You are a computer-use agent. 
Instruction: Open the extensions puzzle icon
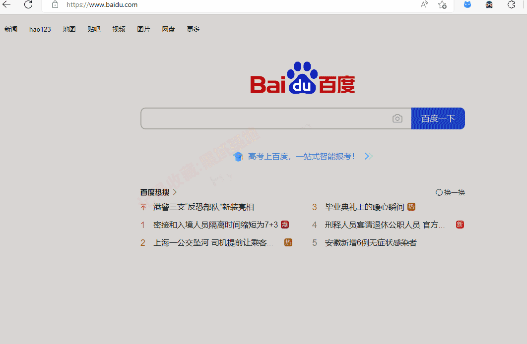[511, 4]
